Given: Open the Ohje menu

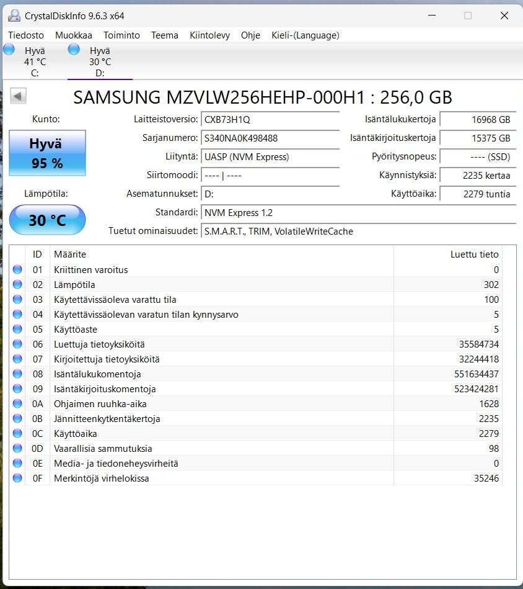Looking at the screenshot, I should pos(250,35).
